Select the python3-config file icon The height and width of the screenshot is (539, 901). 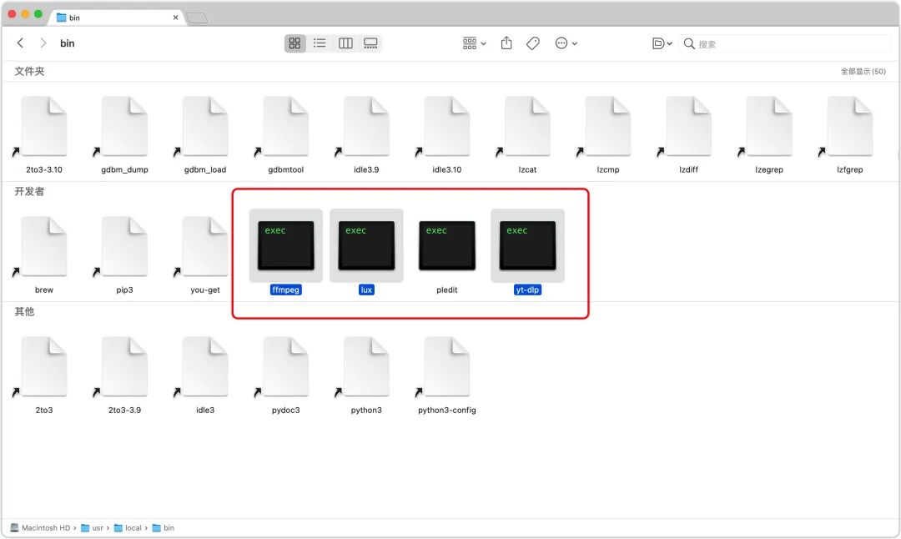click(447, 366)
